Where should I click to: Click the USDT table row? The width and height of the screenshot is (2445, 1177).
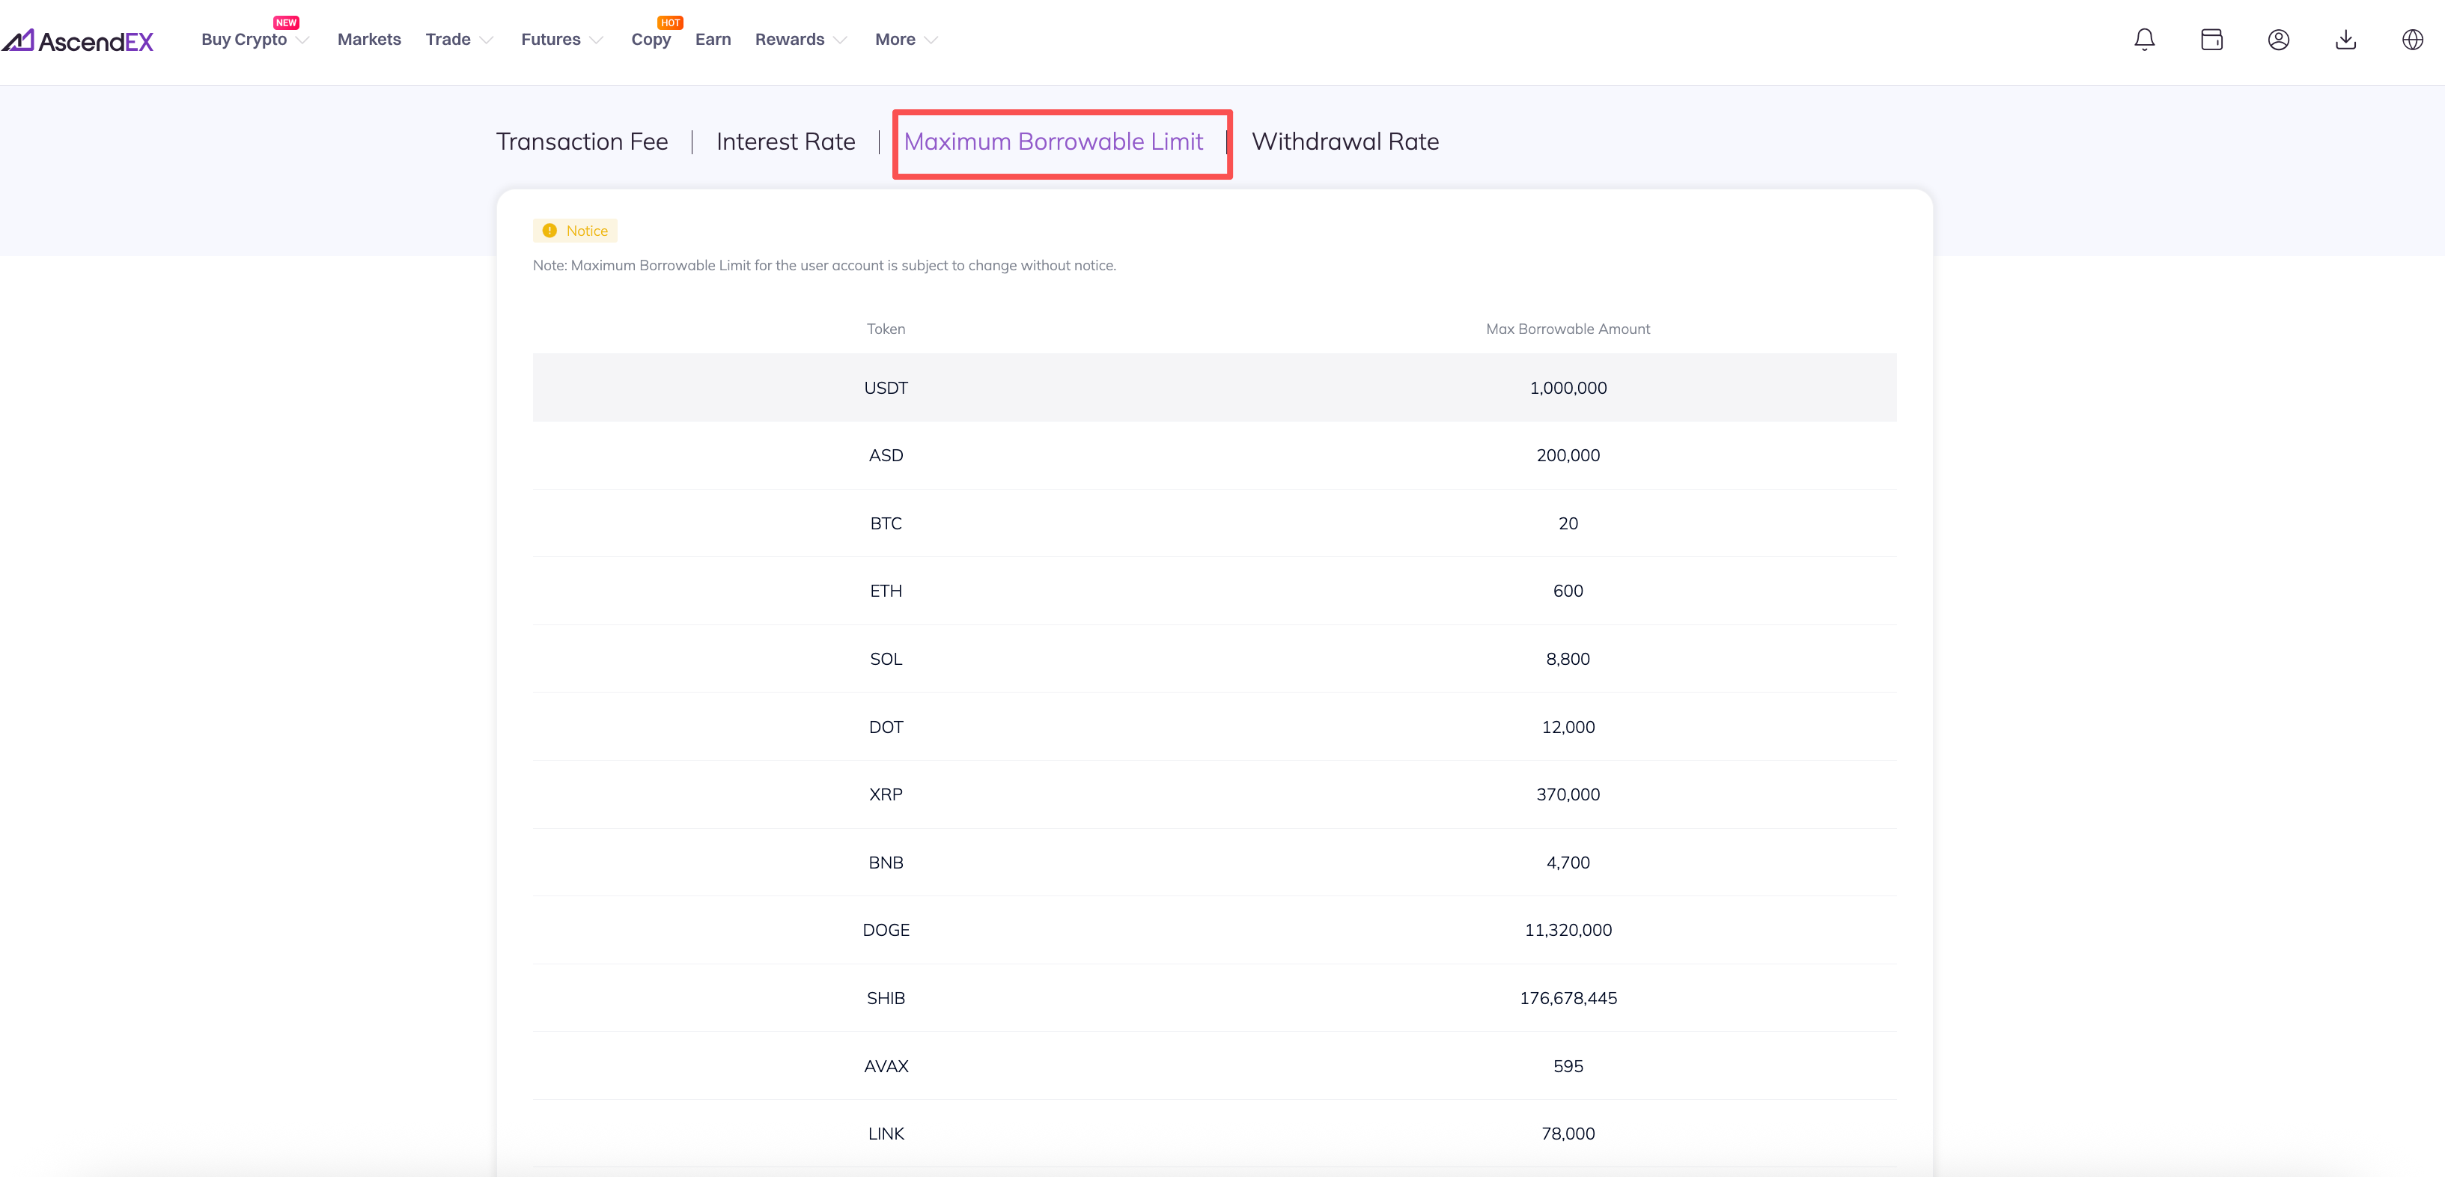pos(1214,387)
